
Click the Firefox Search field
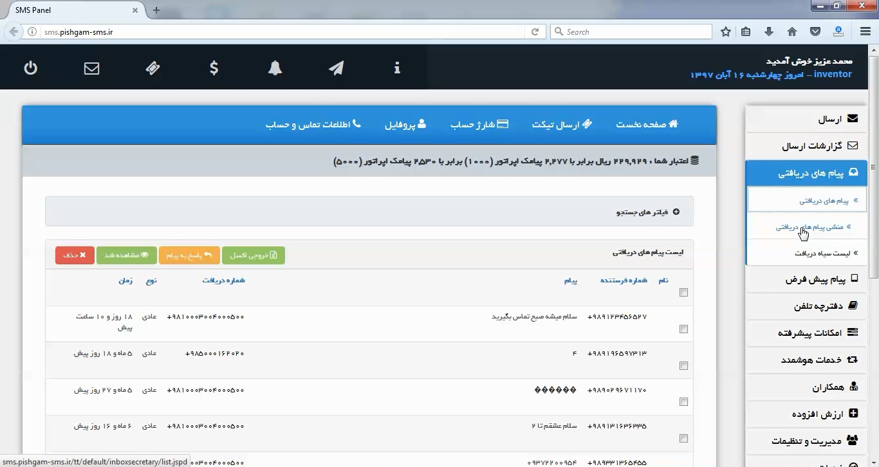click(x=631, y=32)
